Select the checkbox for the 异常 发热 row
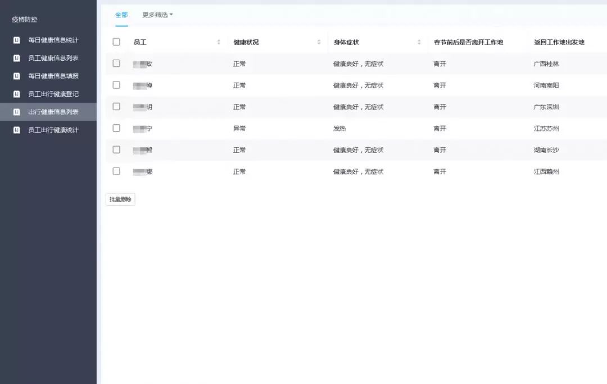This screenshot has width=607, height=384. tap(116, 128)
